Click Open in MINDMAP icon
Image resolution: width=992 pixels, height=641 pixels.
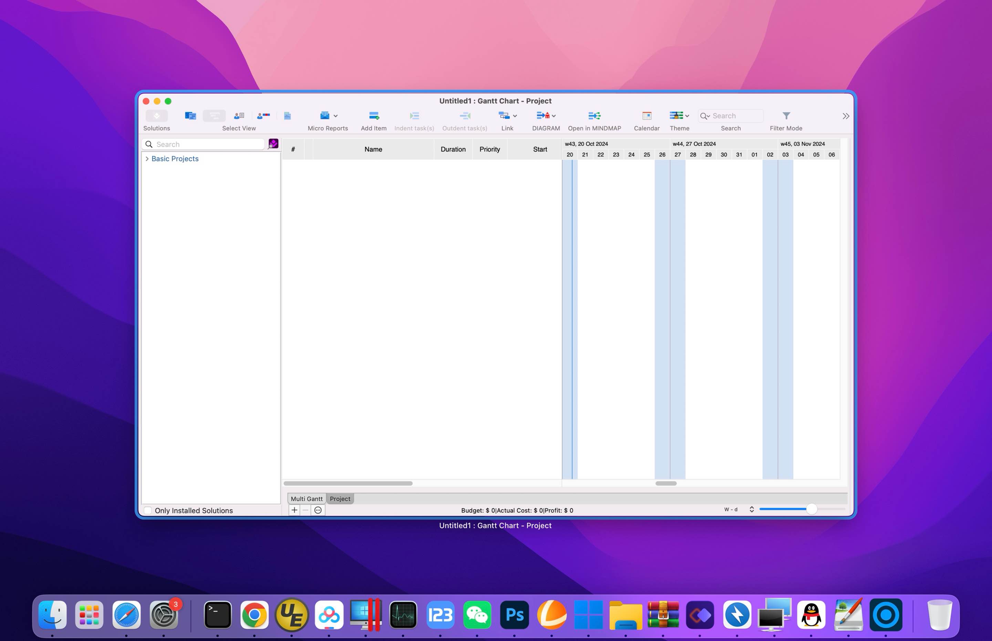(594, 116)
